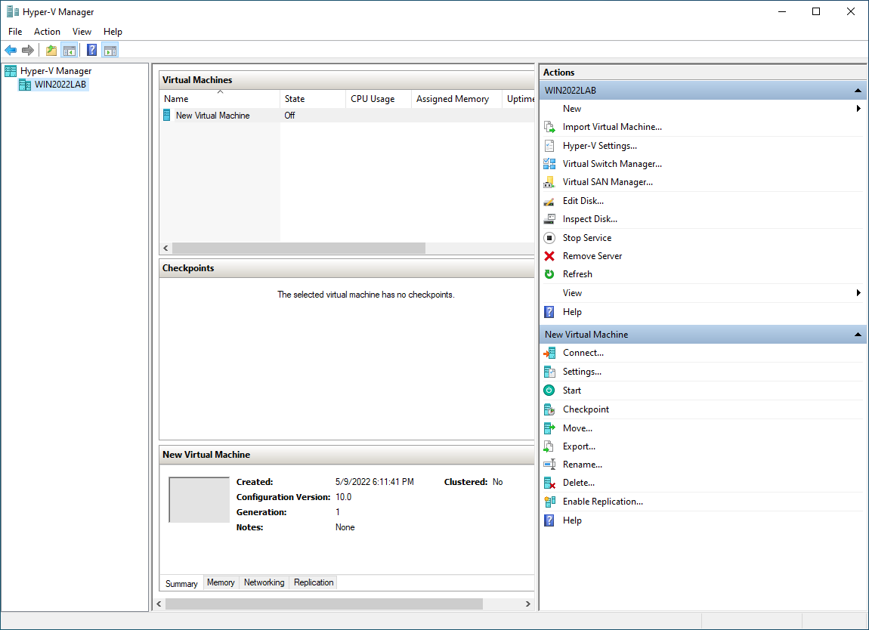This screenshot has height=630, width=869.
Task: Click the right arrow of bottom scrollbar
Action: [x=527, y=604]
